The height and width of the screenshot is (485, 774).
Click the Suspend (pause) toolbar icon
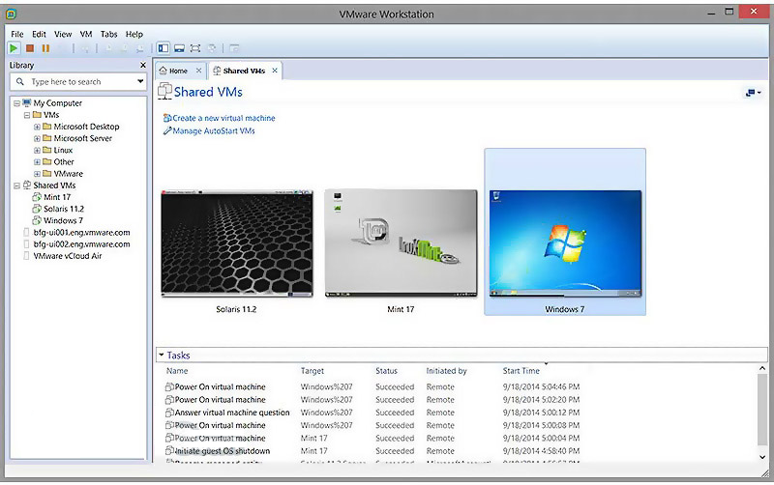tap(45, 48)
